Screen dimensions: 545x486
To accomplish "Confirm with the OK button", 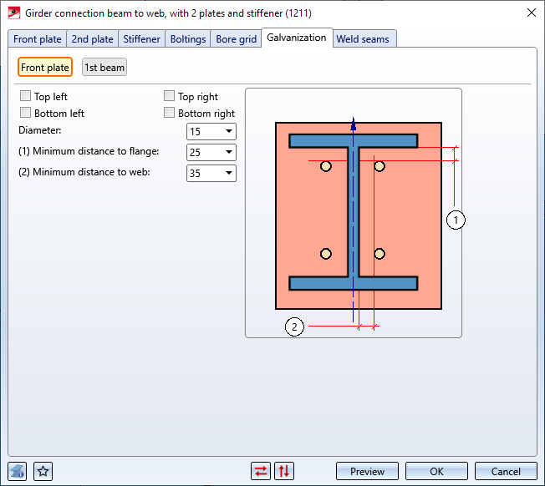I will pyautogui.click(x=436, y=471).
